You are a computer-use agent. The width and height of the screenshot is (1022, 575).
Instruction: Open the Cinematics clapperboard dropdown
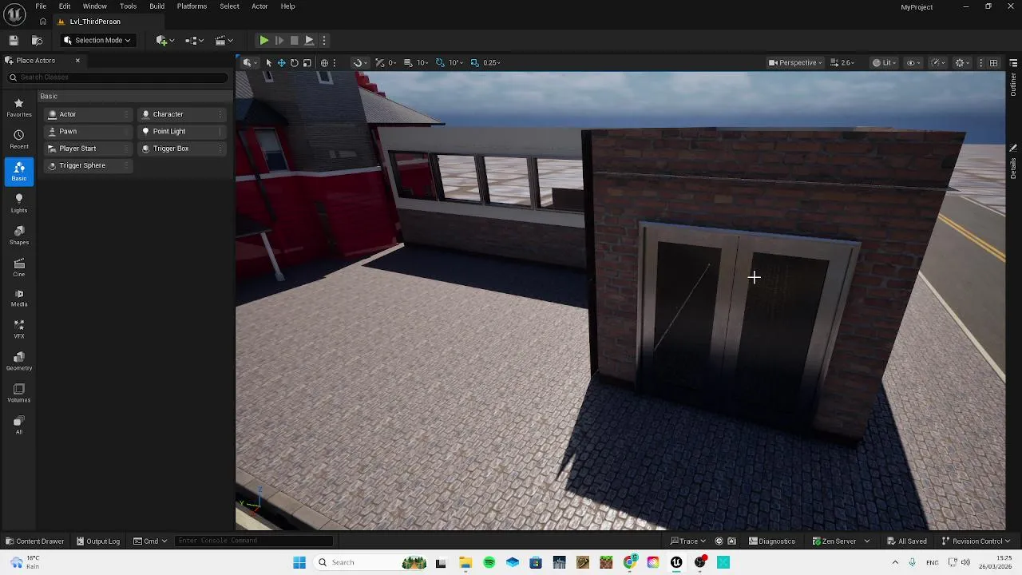(224, 40)
